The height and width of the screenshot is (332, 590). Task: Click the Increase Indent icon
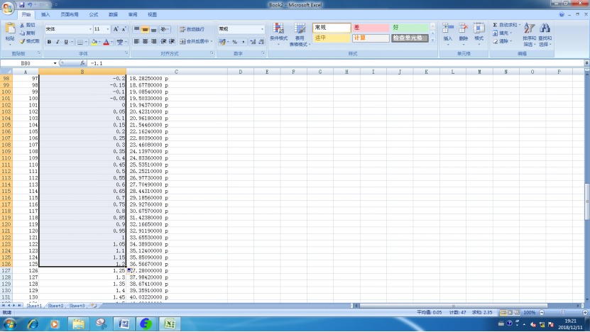pos(172,41)
